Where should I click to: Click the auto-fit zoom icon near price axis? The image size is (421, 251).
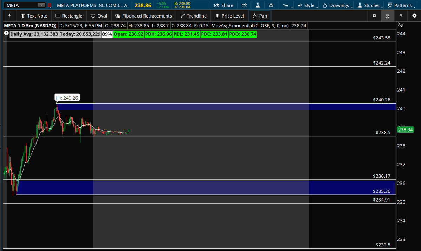(401, 25)
